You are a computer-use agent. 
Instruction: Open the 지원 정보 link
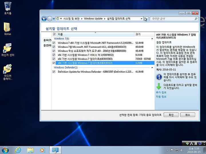pyautogui.click(x=161, y=97)
